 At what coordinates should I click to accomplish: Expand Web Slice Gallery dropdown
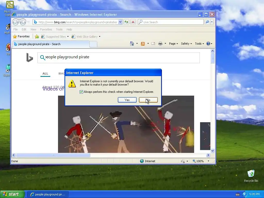click(100, 37)
